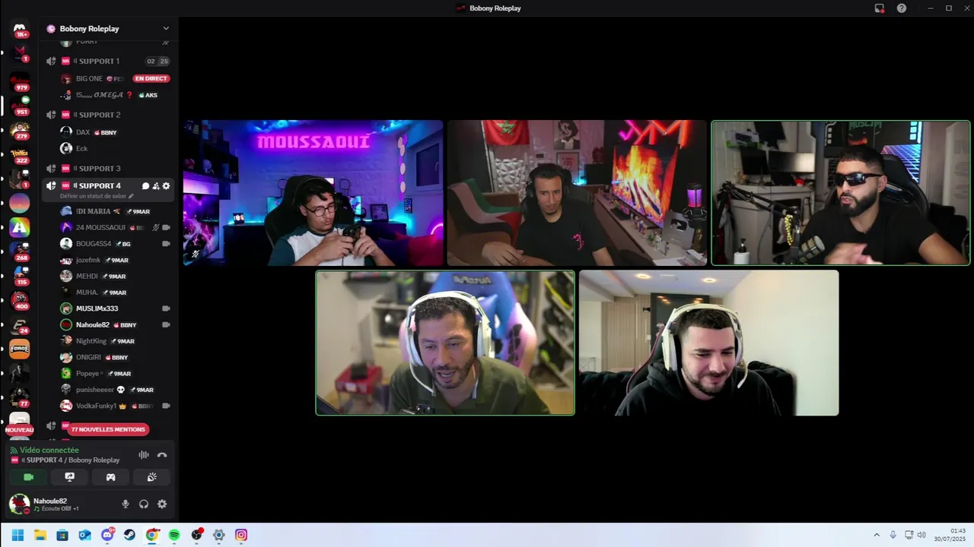Image resolution: width=974 pixels, height=547 pixels.
Task: Deafen with the headphones button
Action: 144,504
